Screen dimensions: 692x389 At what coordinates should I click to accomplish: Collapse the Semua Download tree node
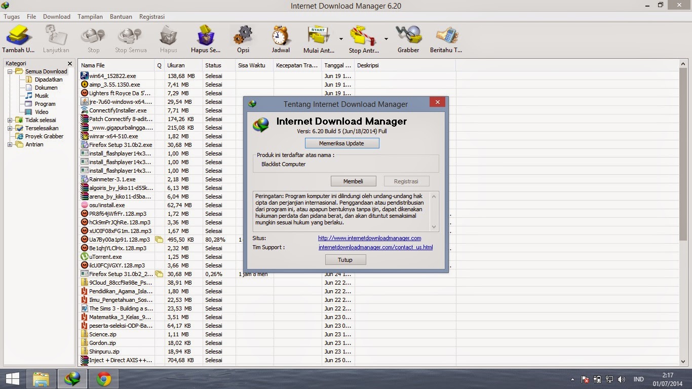(x=10, y=71)
